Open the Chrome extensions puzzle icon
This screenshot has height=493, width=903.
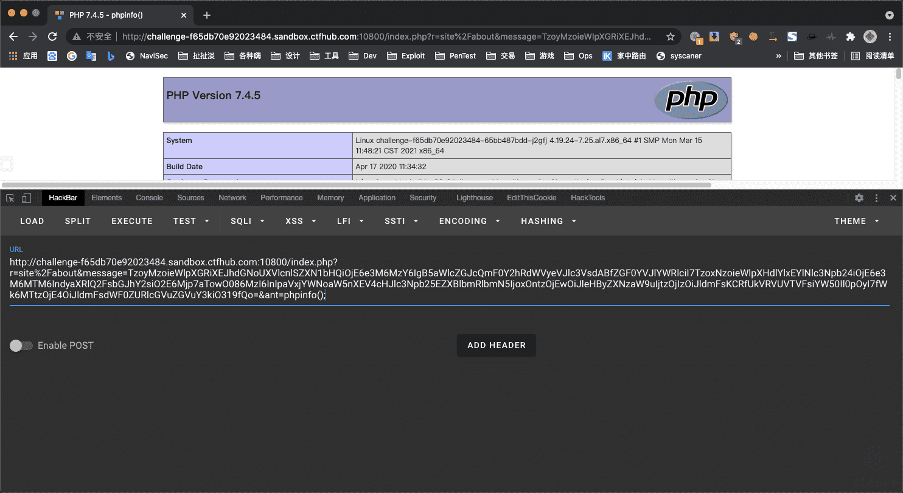[x=851, y=37]
